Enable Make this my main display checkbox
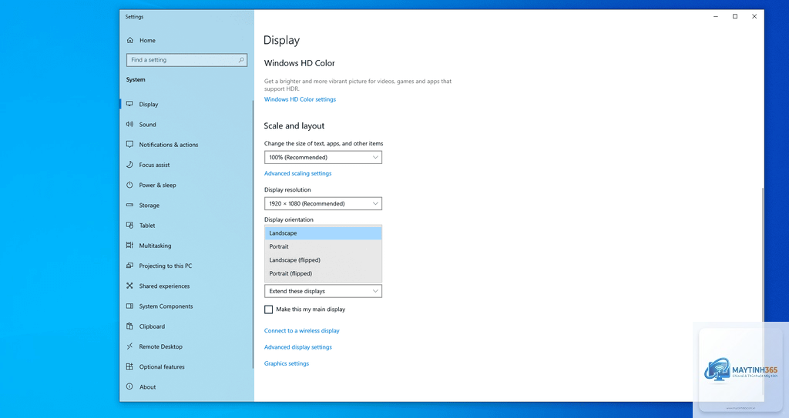Screen dimensions: 789x418 [269, 309]
